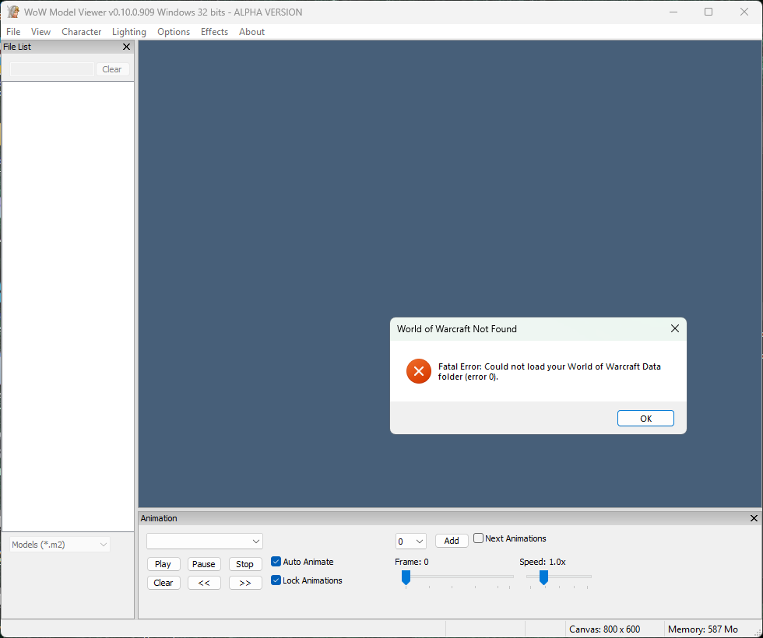Viewport: 763px width, 638px height.
Task: Open the File menu
Action: pyautogui.click(x=13, y=32)
